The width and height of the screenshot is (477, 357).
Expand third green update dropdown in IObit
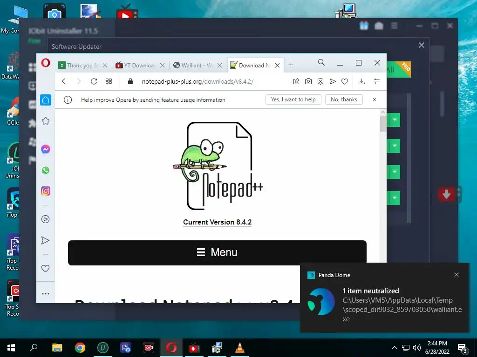(395, 172)
